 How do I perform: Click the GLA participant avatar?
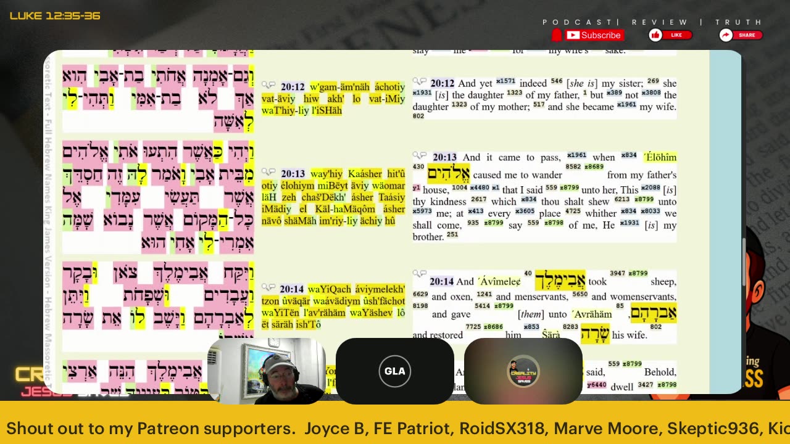coord(395,371)
